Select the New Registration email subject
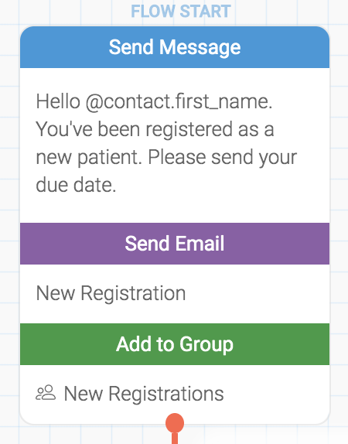 [x=111, y=293]
